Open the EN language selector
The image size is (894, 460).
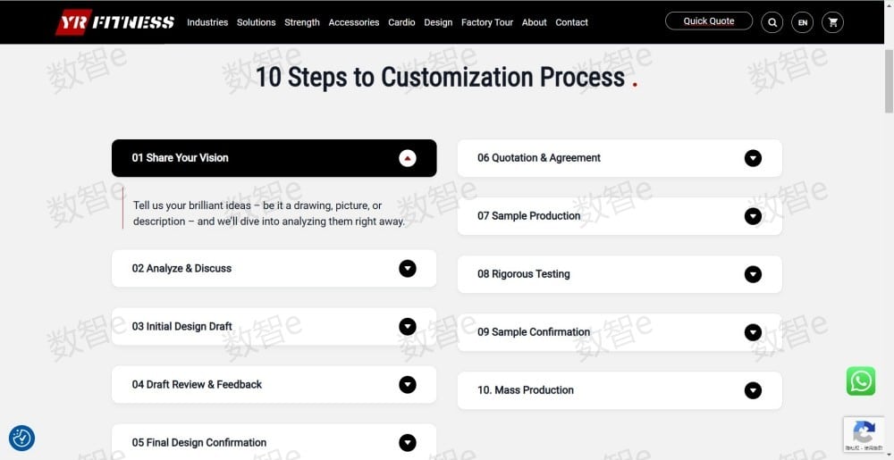pyautogui.click(x=802, y=22)
